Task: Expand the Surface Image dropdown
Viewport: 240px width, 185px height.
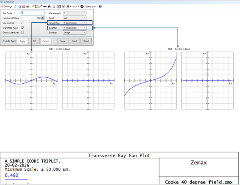Action: (75, 33)
